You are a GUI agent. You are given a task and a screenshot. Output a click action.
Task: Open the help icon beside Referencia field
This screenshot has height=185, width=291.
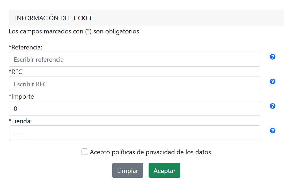pyautogui.click(x=273, y=57)
